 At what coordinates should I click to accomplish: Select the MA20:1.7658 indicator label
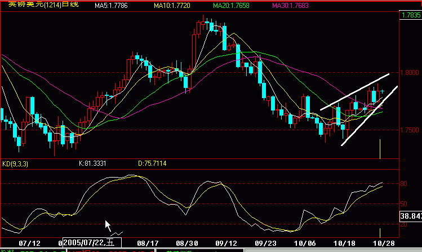point(231,6)
